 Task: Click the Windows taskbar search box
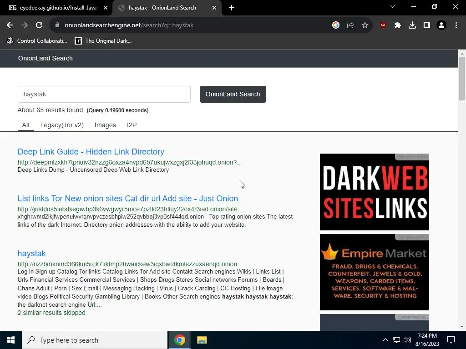95,340
